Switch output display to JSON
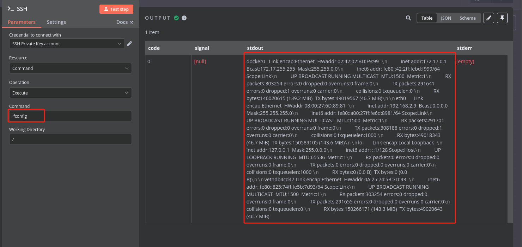 coord(446,18)
